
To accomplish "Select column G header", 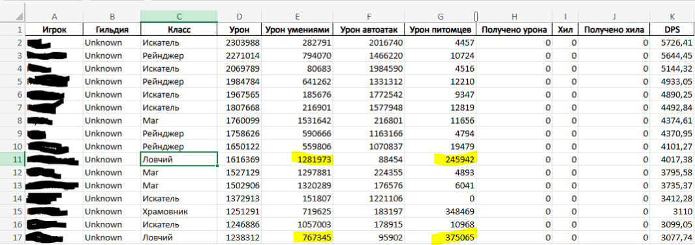I will pyautogui.click(x=440, y=17).
